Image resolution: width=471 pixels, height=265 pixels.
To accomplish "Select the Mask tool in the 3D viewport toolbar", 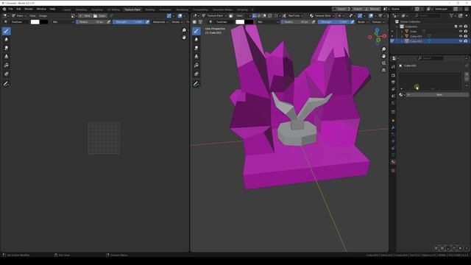I will [196, 74].
